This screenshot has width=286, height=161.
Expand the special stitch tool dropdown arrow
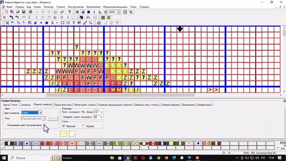(x=57, y=23)
